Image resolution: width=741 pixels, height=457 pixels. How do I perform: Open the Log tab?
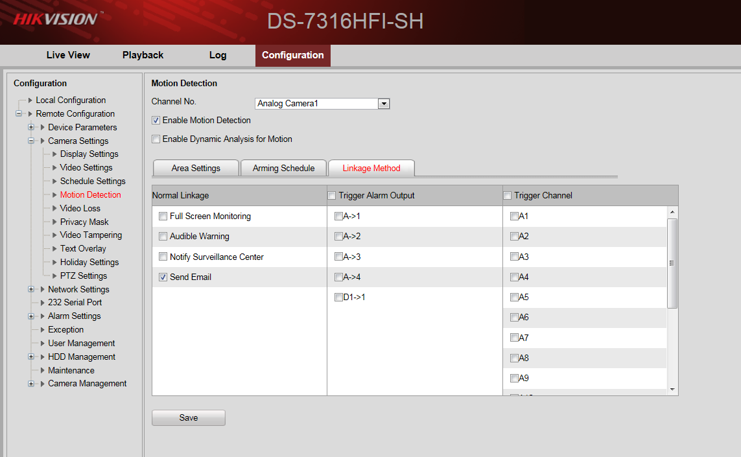pos(218,55)
